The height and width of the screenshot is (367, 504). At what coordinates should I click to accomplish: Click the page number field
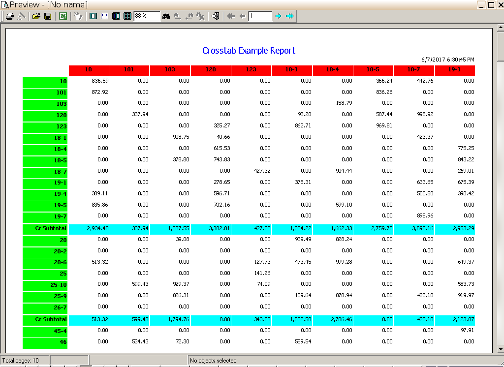260,16
